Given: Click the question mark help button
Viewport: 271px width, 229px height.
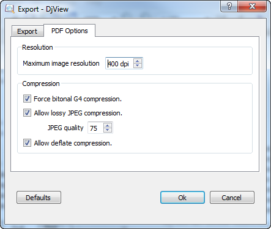Looking at the screenshot, I should (229, 6).
